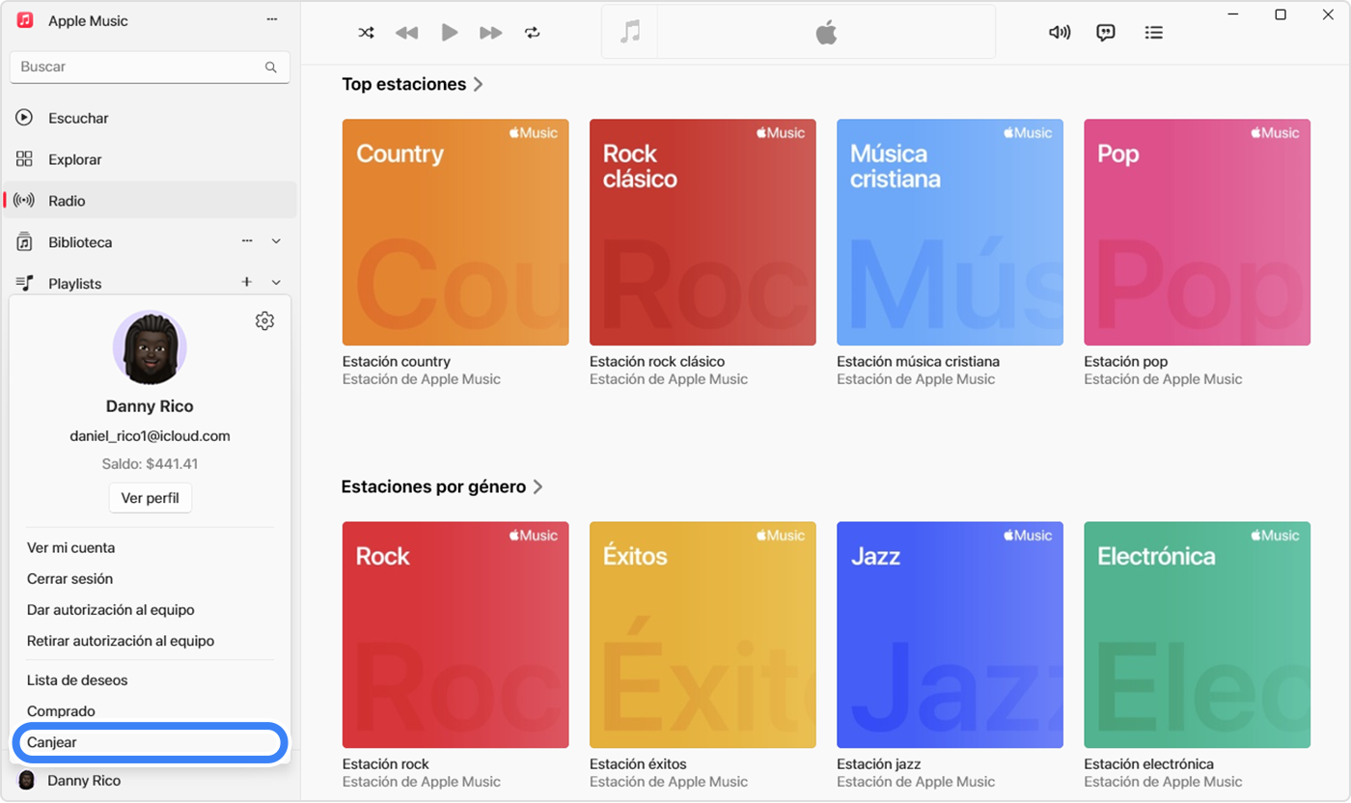Choose Canjear to redeem a card
1351x803 pixels.
point(150,742)
